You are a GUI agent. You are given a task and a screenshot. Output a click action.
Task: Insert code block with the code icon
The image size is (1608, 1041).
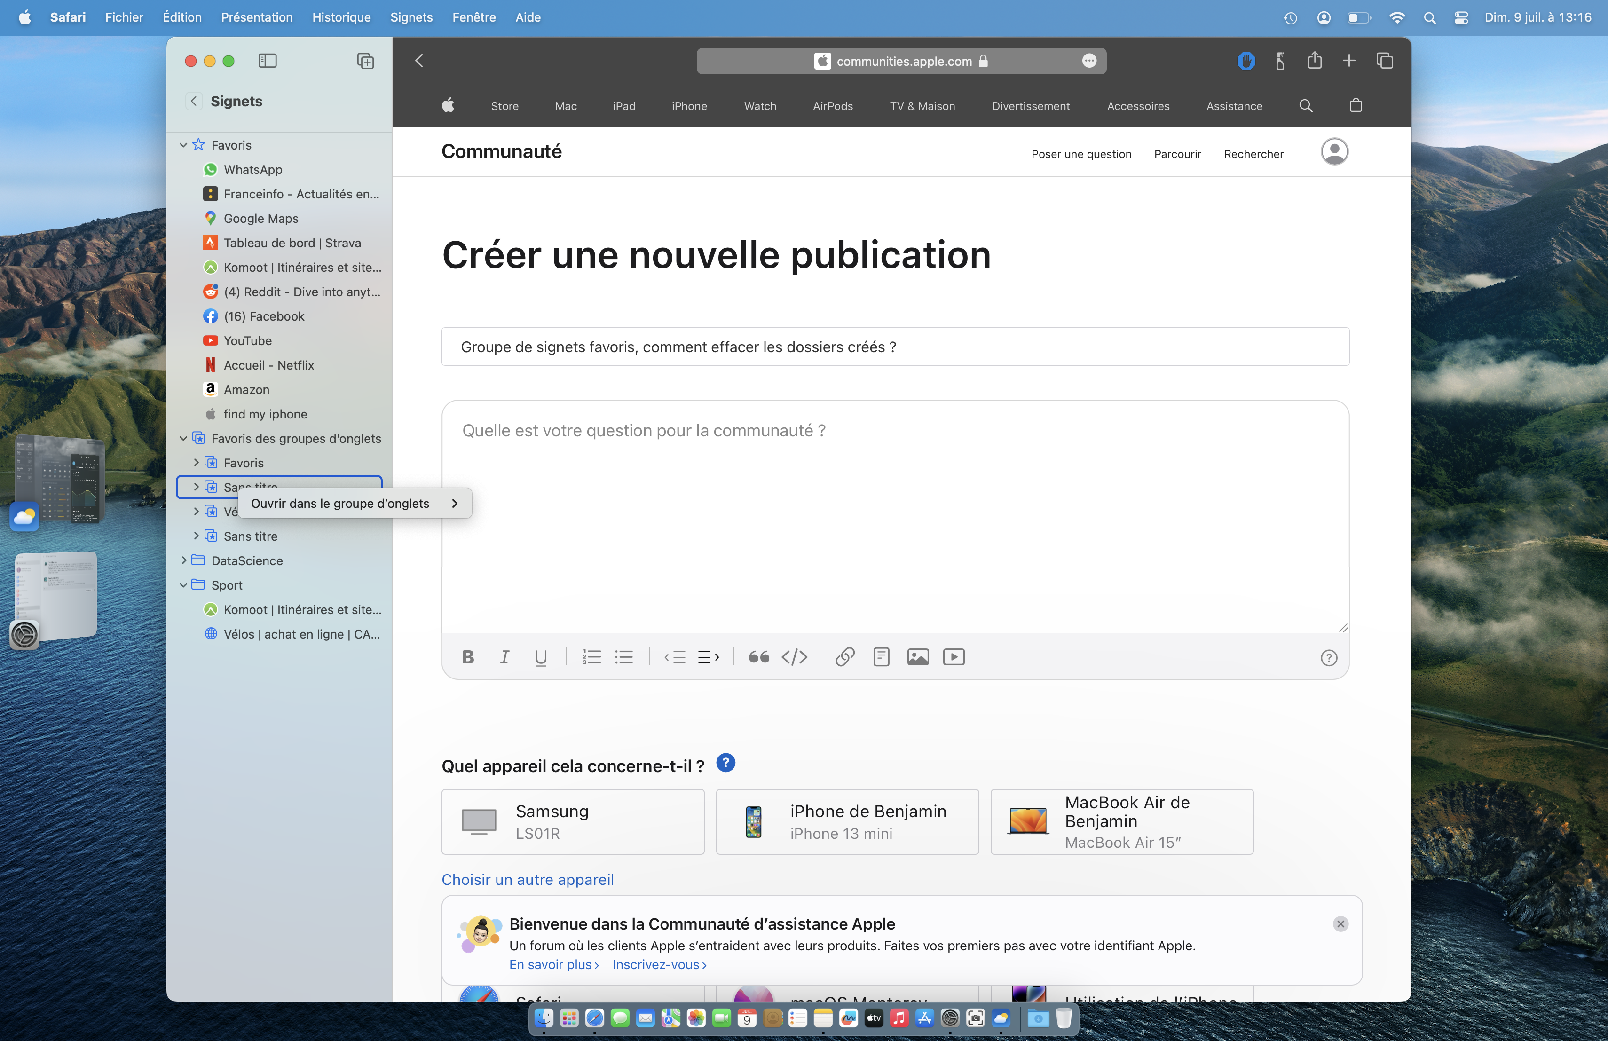(794, 657)
